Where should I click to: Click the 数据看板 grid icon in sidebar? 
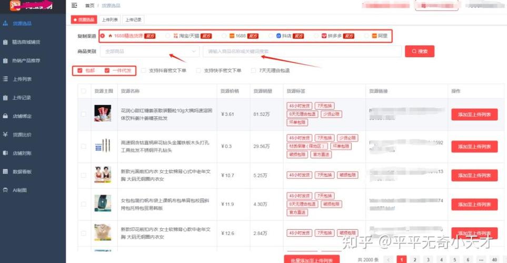[5, 171]
